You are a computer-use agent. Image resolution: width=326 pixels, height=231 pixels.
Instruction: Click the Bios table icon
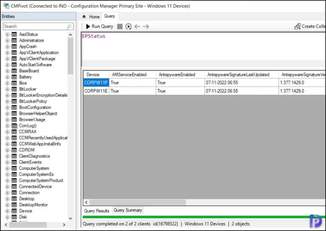(x=14, y=83)
